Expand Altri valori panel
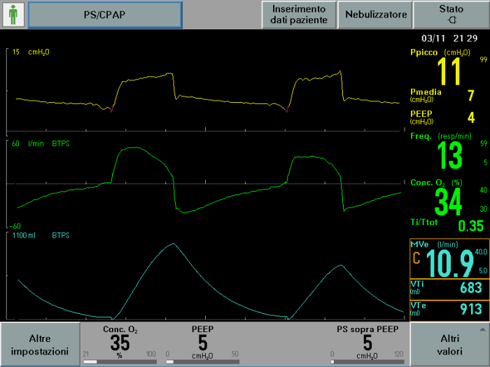The width and height of the screenshot is (490, 367). (x=449, y=344)
